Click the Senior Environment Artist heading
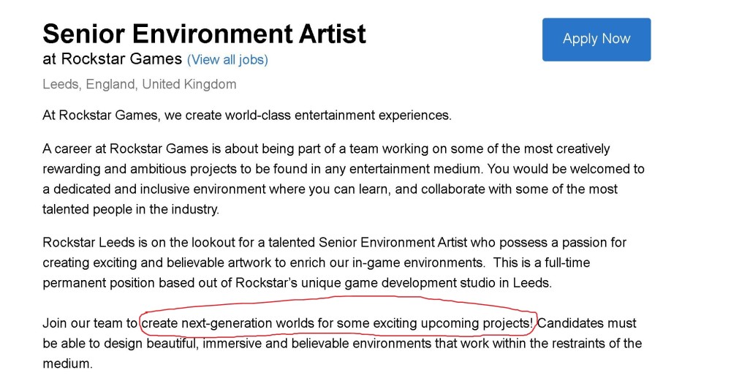This screenshot has width=731, height=381. (x=204, y=34)
